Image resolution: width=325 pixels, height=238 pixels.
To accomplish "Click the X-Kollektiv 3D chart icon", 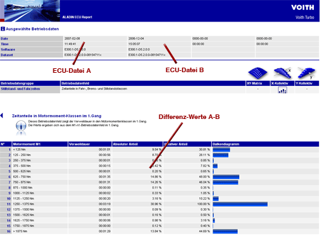I will click(283, 73).
